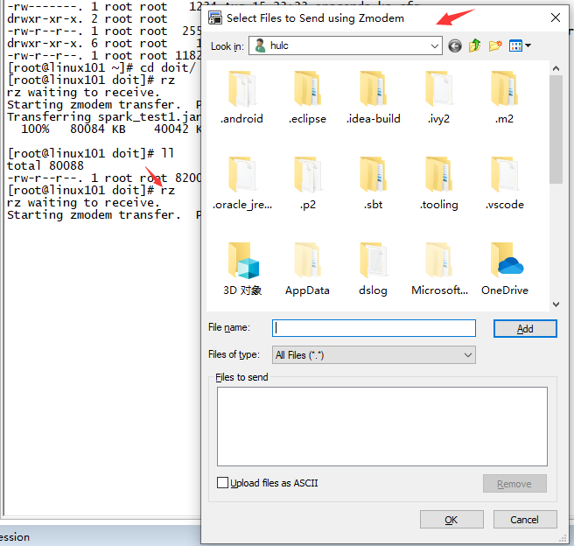Click the Cancel button
The width and height of the screenshot is (574, 546).
pos(525,520)
